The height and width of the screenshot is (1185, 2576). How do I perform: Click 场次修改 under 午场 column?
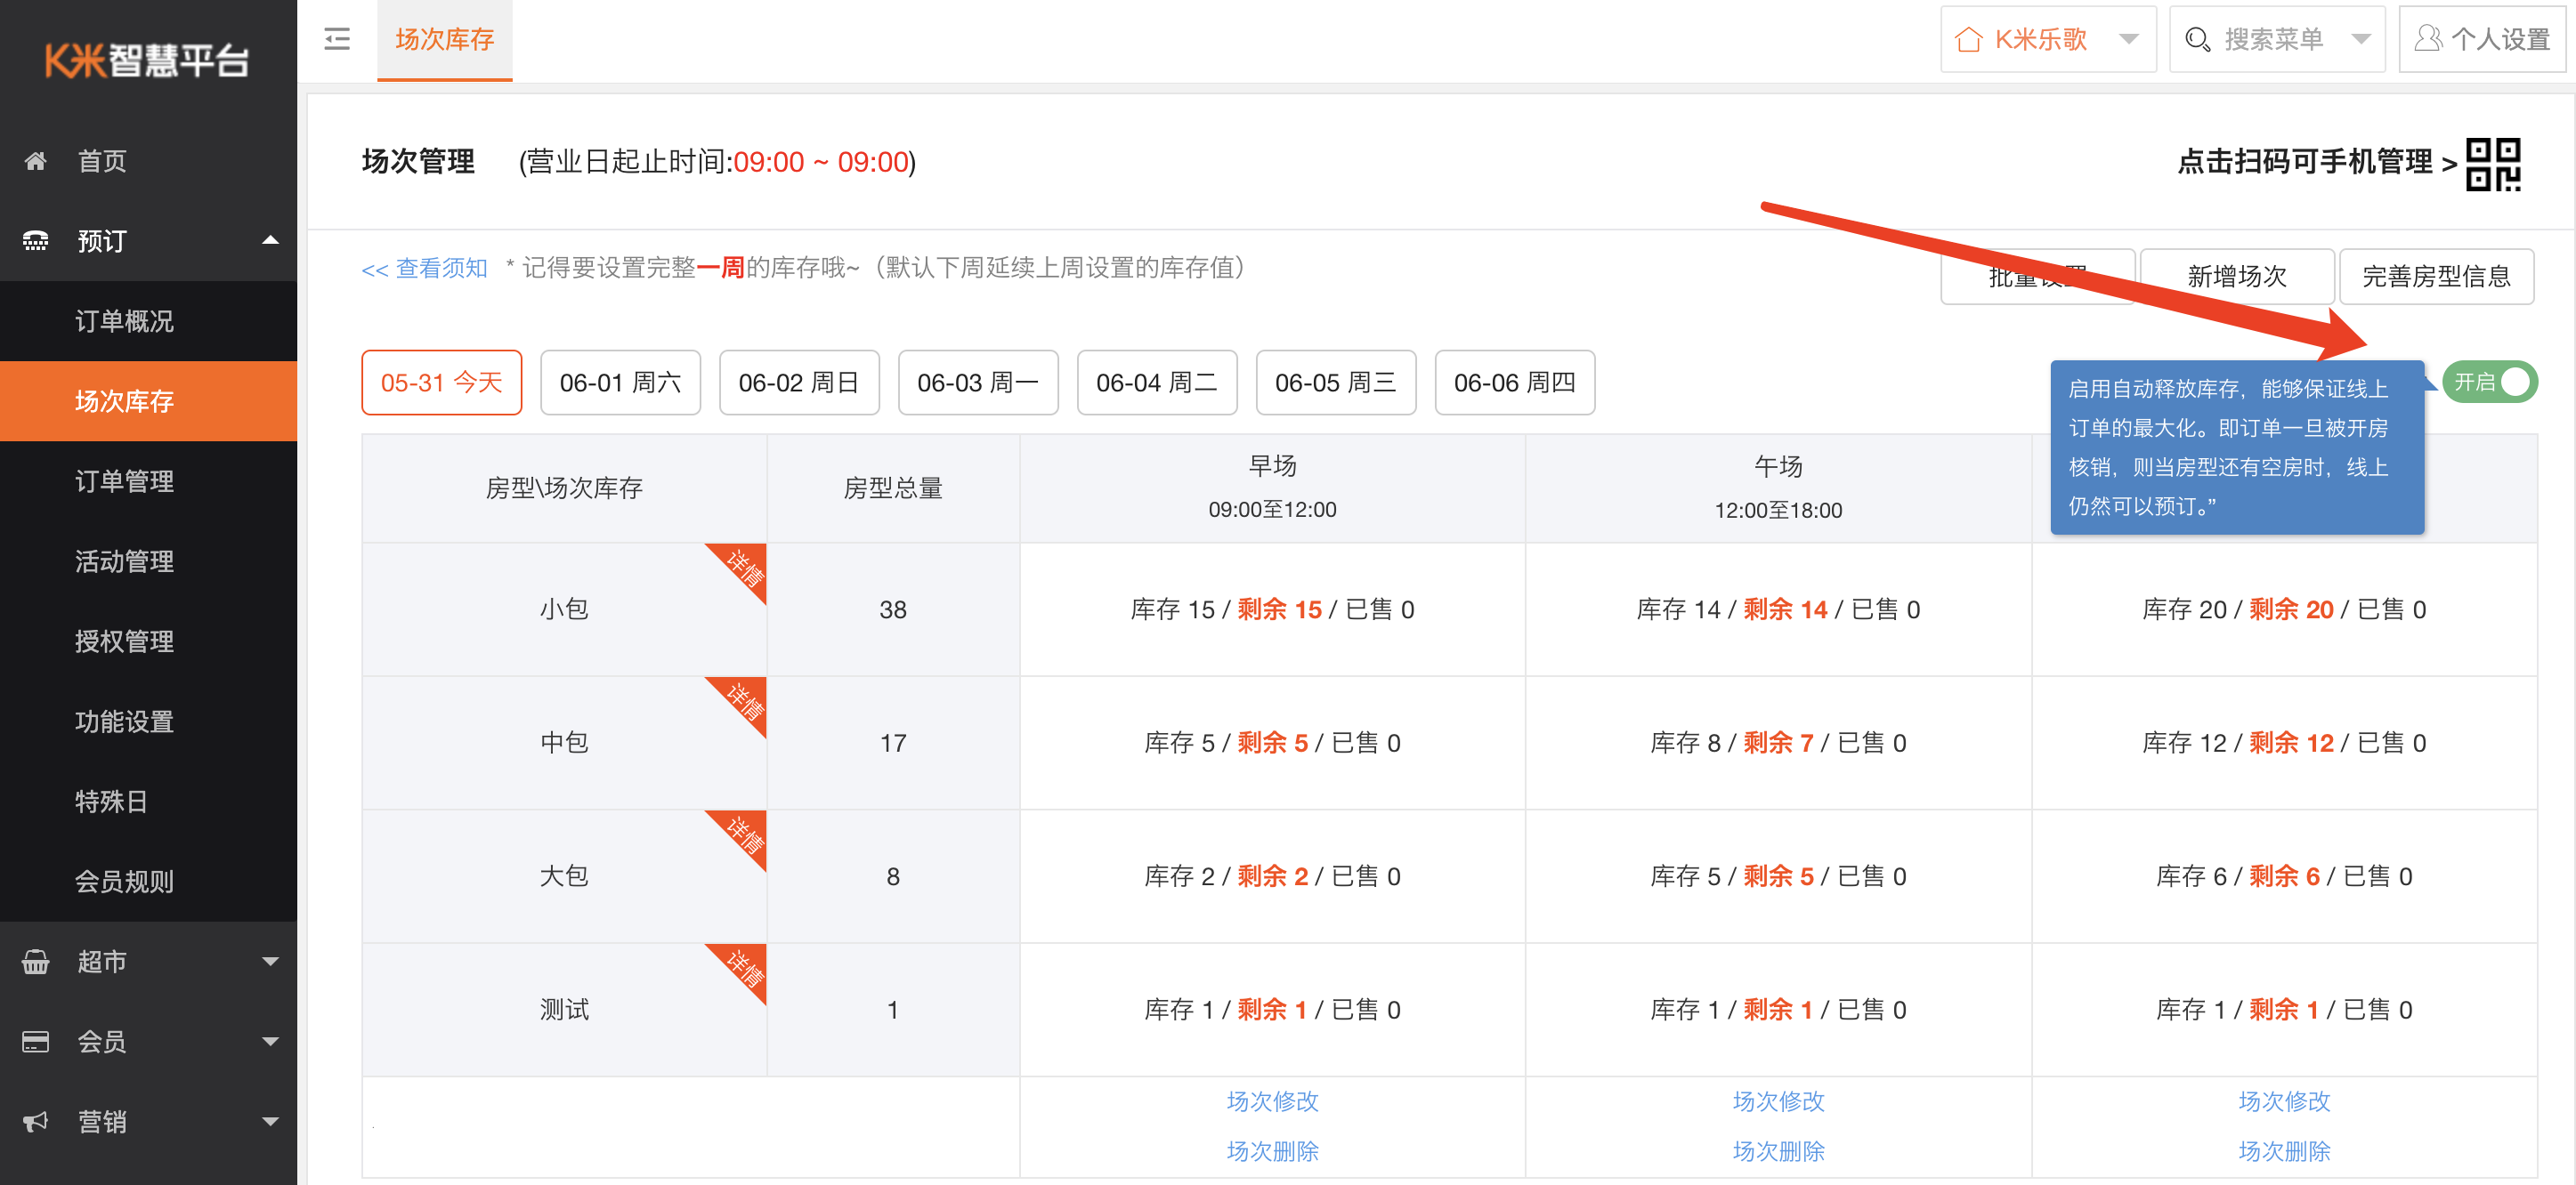click(1778, 1101)
